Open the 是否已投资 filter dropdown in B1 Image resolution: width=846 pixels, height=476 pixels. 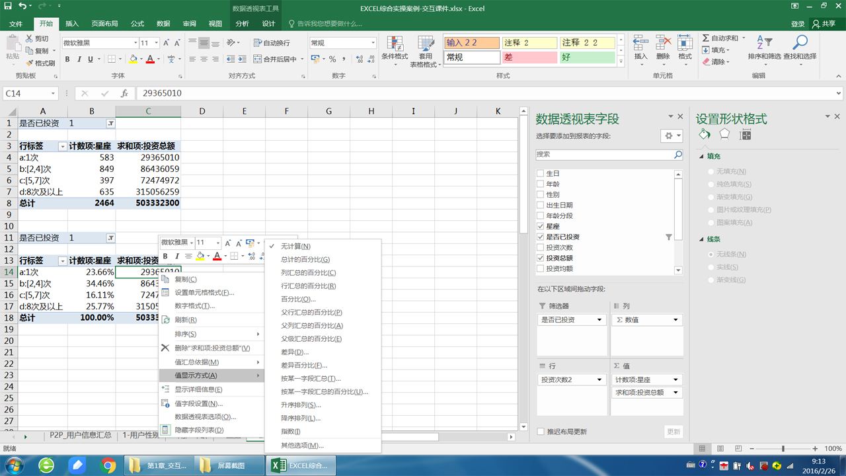pyautogui.click(x=110, y=124)
